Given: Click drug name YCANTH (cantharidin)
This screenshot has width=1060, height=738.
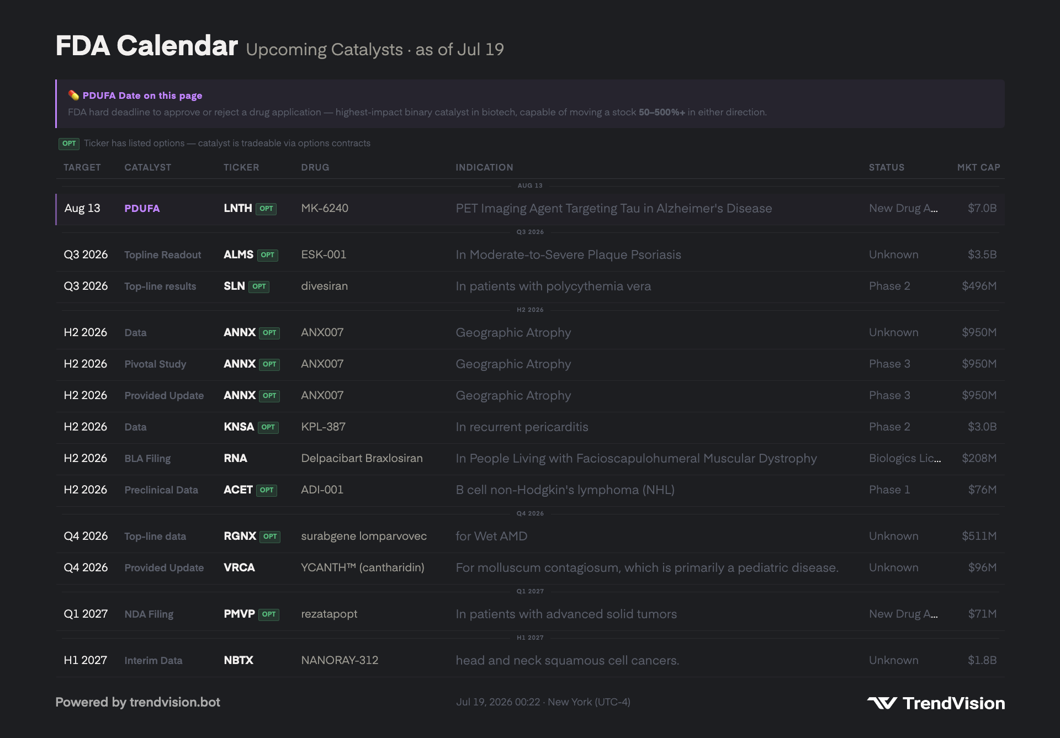Looking at the screenshot, I should coord(363,567).
